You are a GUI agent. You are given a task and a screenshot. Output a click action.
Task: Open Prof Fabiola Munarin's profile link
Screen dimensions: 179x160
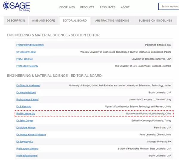tap(27, 156)
